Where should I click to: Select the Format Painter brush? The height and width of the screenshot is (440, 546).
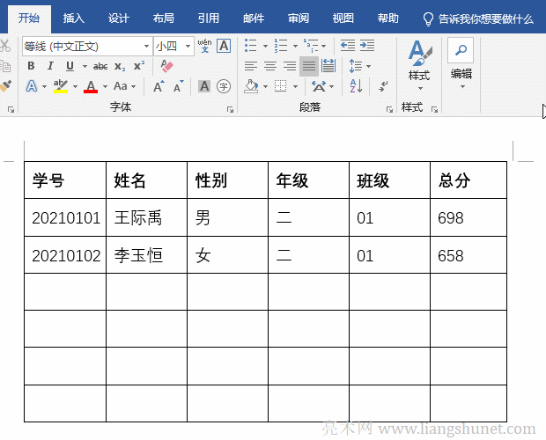5,86
